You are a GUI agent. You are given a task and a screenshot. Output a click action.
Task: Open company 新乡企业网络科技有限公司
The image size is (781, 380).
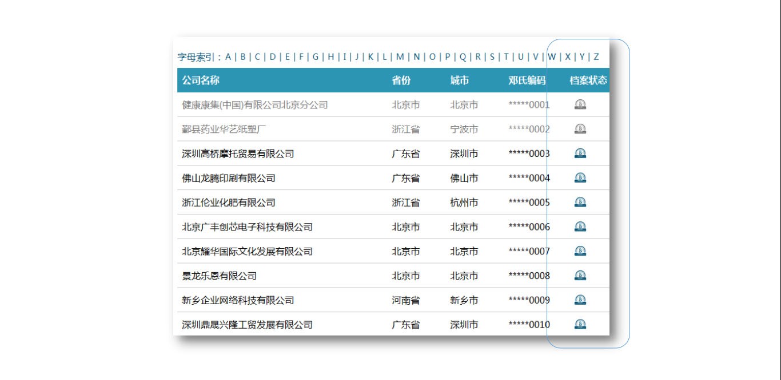[238, 301]
